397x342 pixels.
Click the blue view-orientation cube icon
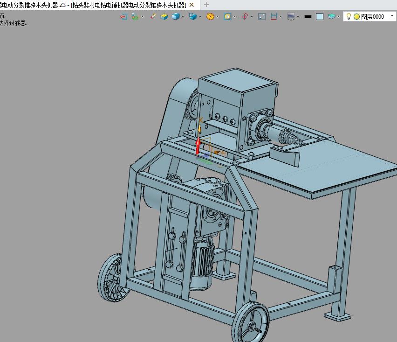193,17
